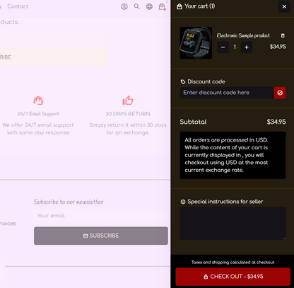Focus the discount code input field
The height and width of the screenshot is (288, 294).
click(x=227, y=93)
